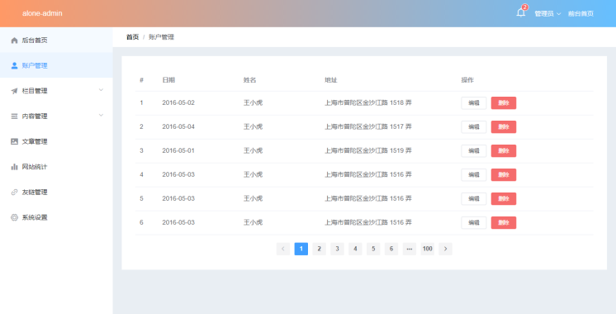Click the bar chart icon beside 网站统计

[x=15, y=167]
